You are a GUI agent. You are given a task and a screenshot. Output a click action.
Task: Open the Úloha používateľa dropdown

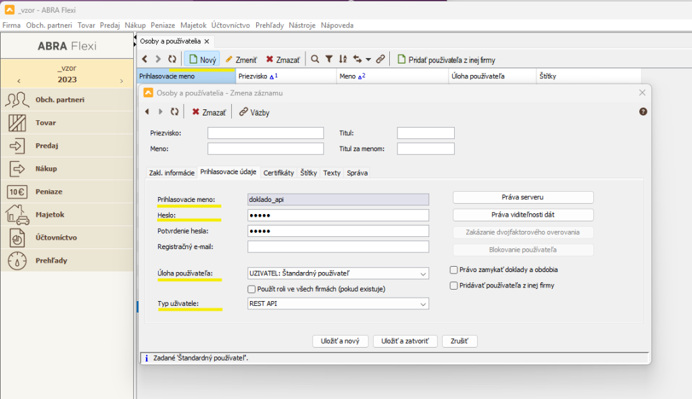coord(338,273)
